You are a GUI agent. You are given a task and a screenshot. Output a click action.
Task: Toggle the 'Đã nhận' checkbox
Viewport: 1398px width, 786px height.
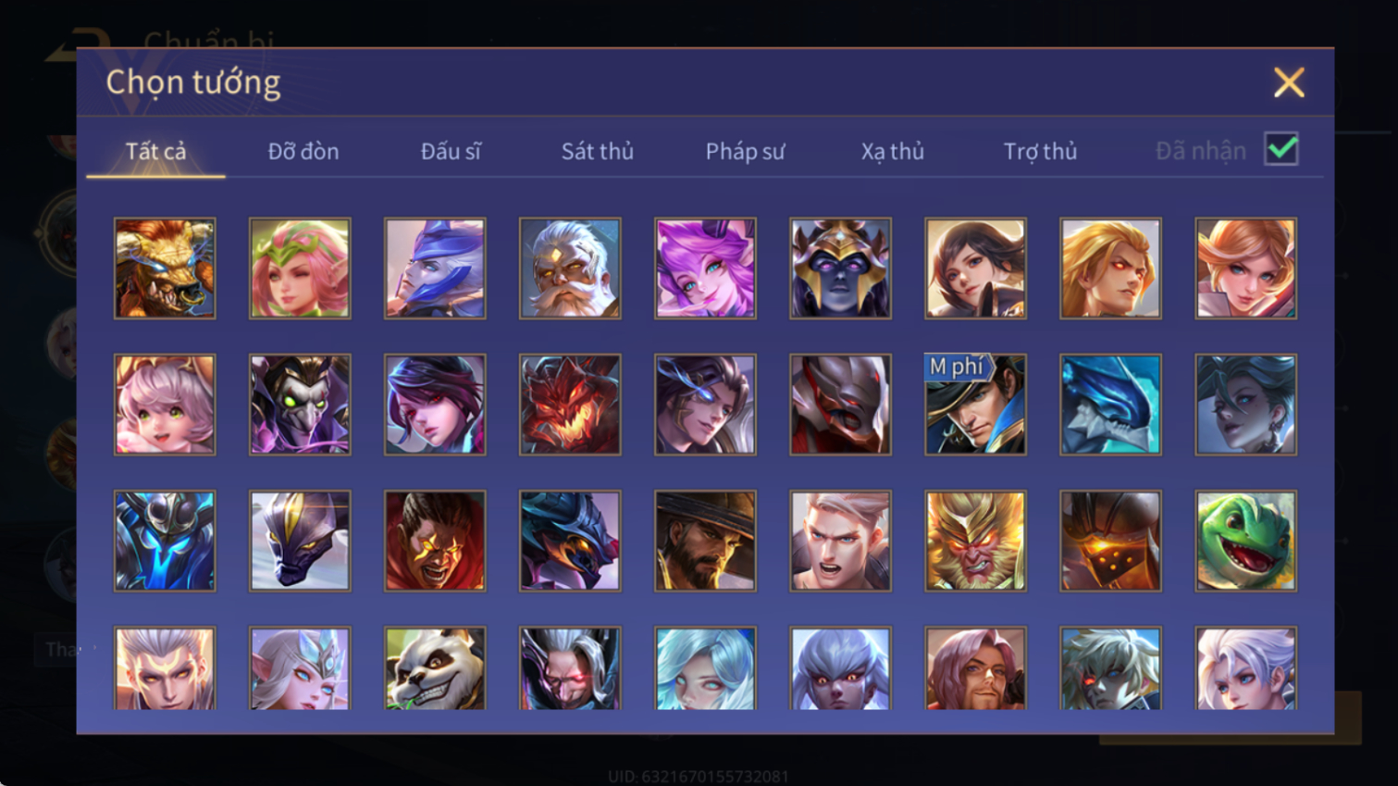pyautogui.click(x=1281, y=149)
